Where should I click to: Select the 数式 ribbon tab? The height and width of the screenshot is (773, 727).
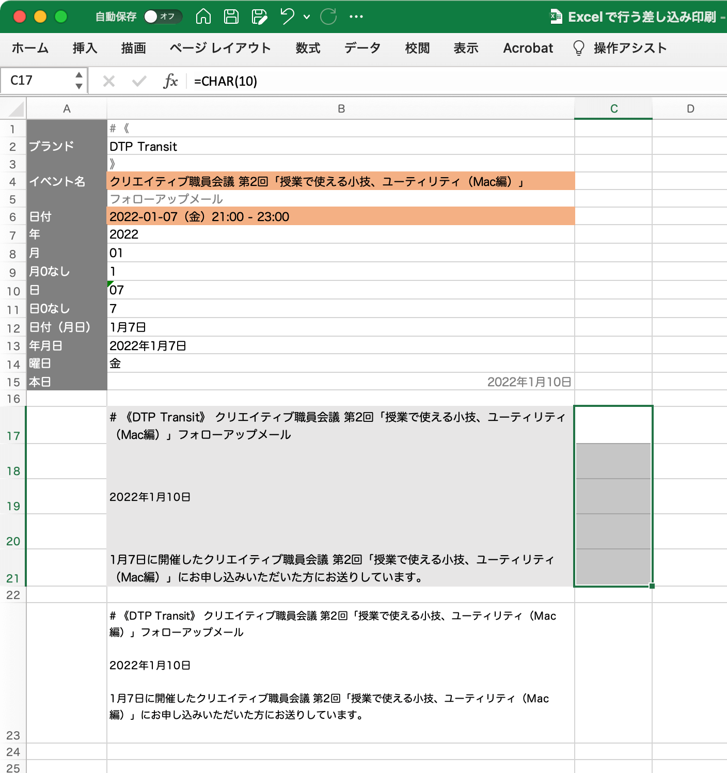[308, 48]
